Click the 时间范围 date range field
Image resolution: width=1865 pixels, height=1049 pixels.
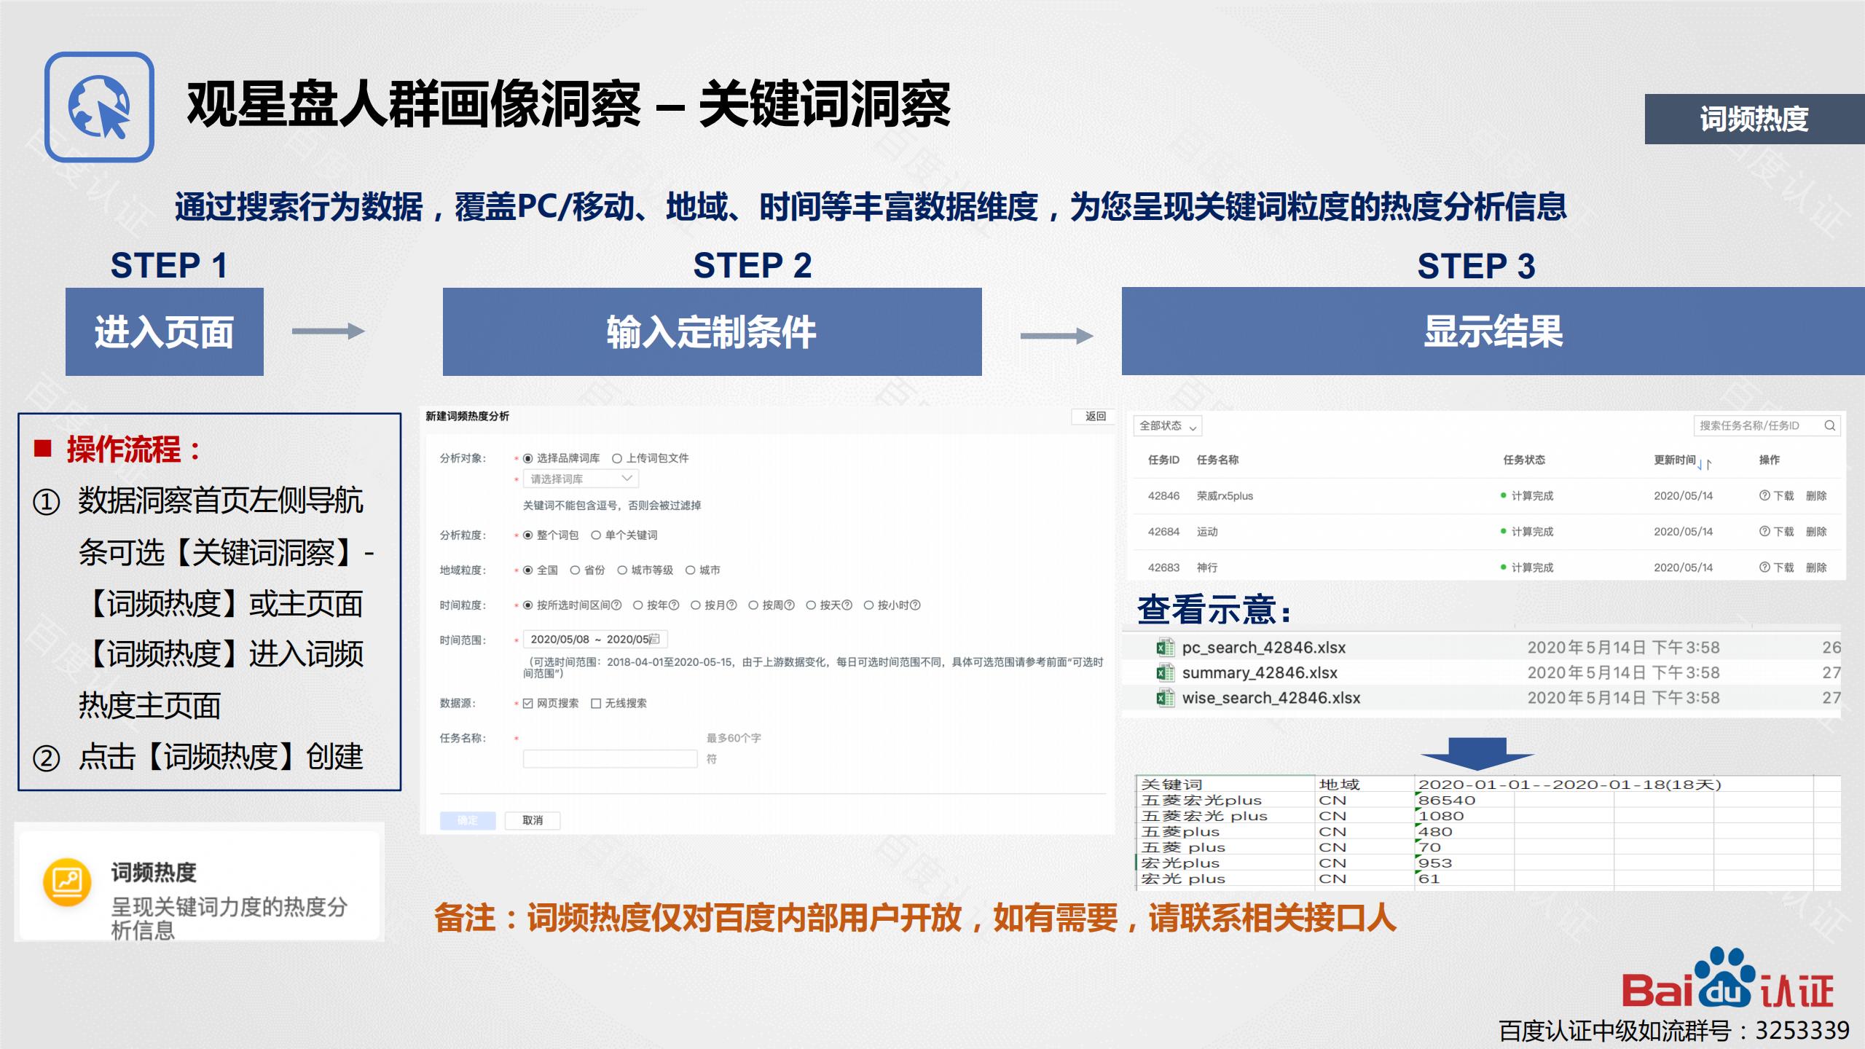pos(595,639)
